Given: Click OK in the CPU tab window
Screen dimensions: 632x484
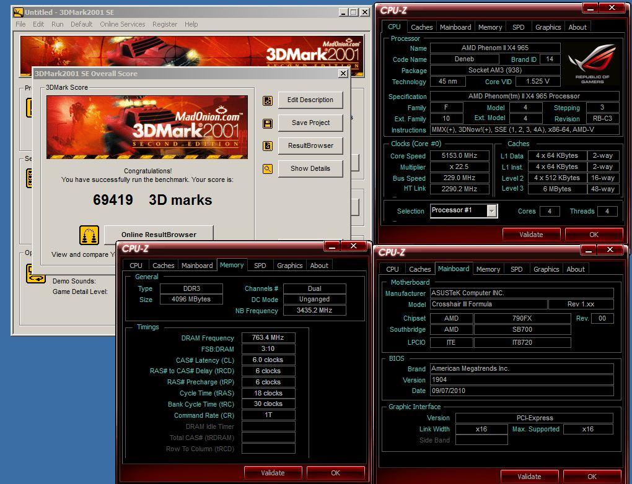Looking at the screenshot, I should pyautogui.click(x=594, y=235).
